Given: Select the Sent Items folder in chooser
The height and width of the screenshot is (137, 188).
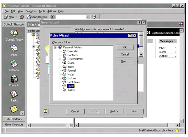Looking at the screenshot, I should (x=74, y=82).
